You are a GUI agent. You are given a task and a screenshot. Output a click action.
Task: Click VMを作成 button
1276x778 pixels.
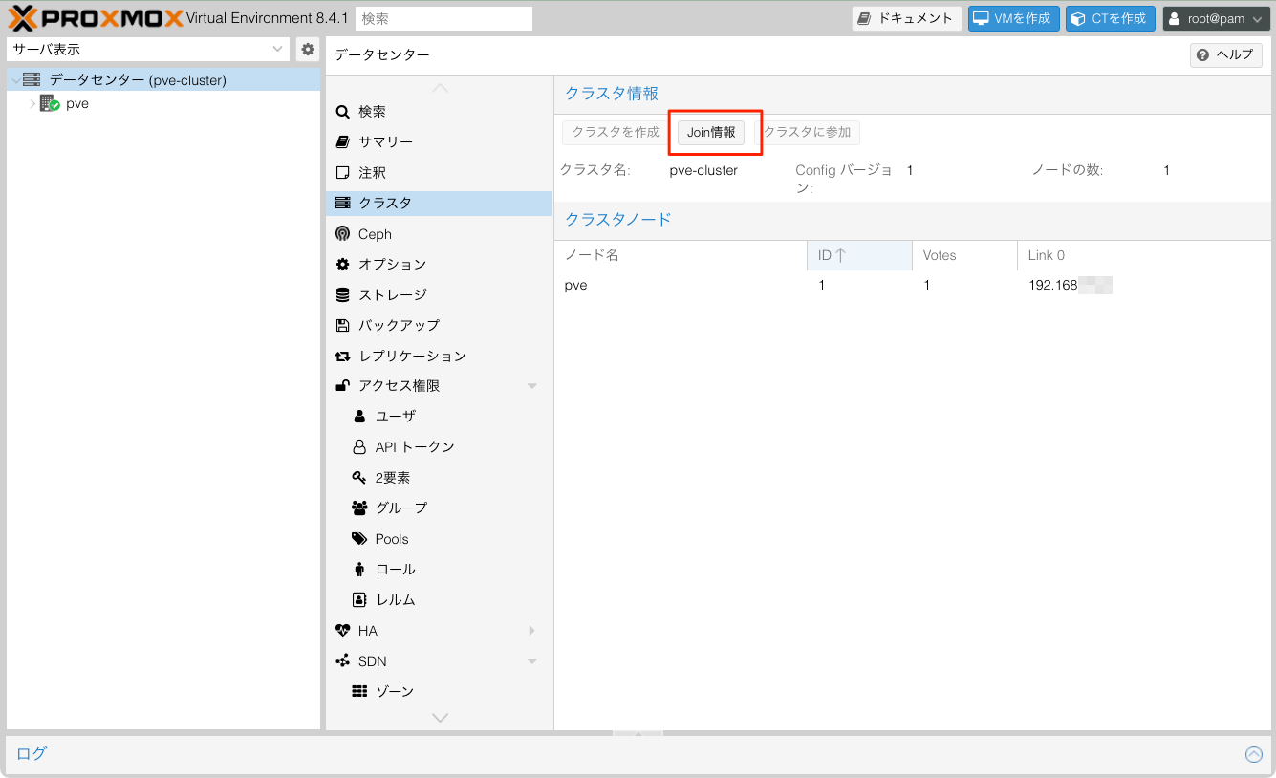(1013, 18)
